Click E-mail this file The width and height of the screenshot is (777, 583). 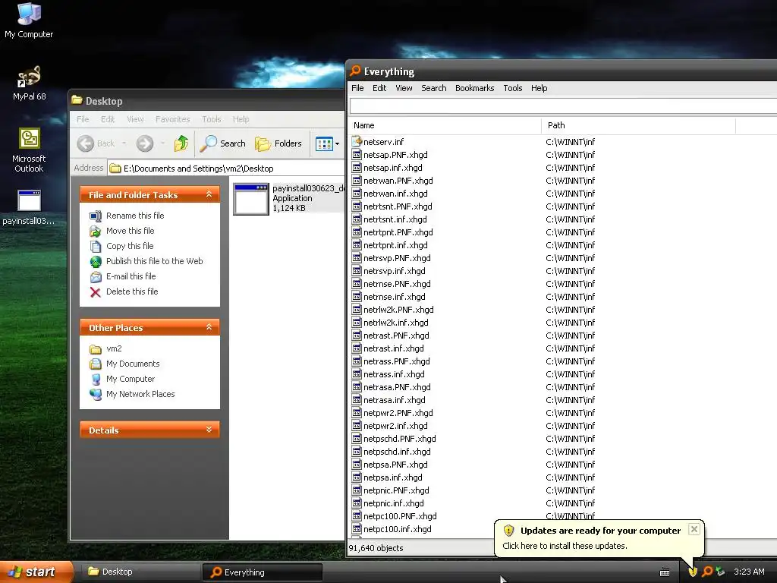coord(131,276)
